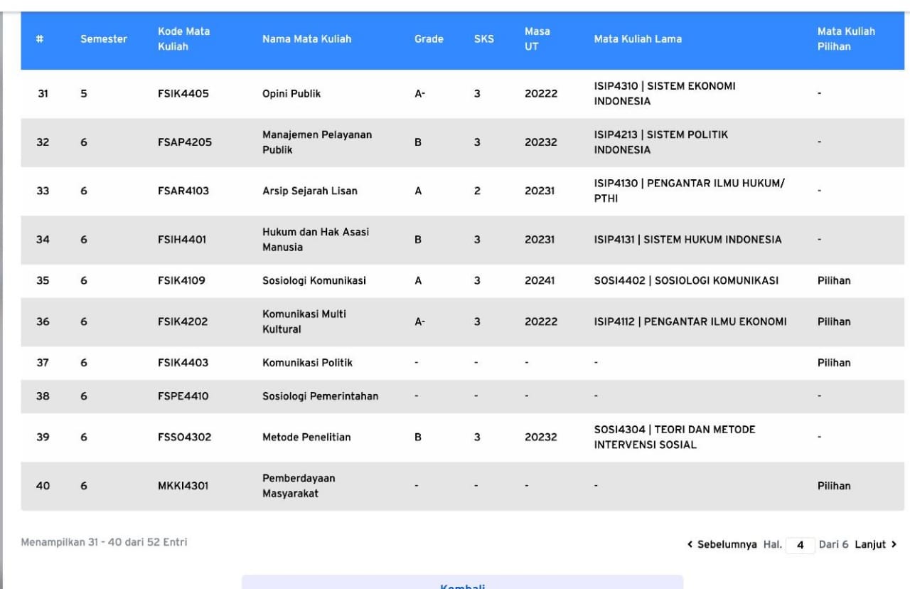This screenshot has width=910, height=589.
Task: Click row number 40
Action: click(x=43, y=486)
